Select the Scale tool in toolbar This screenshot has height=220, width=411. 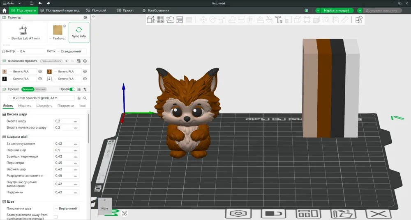(222, 20)
